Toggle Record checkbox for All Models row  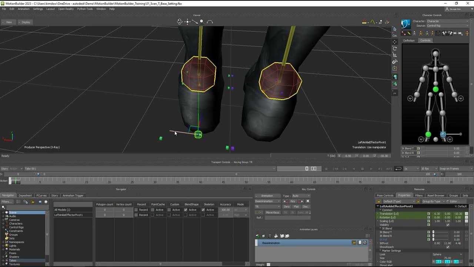click(x=136, y=210)
